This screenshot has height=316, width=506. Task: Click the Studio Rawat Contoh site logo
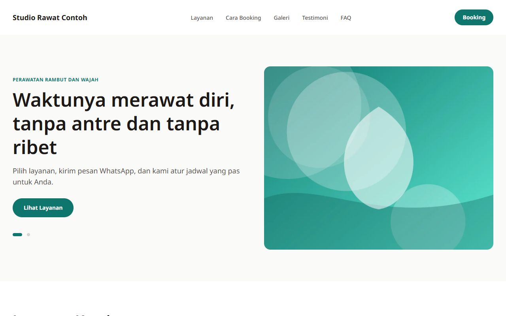click(x=50, y=17)
